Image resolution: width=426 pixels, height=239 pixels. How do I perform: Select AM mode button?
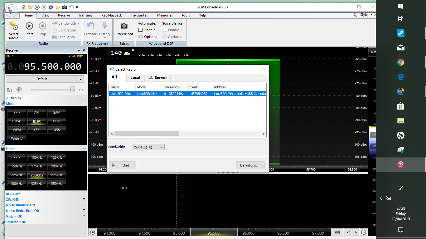pos(37,112)
